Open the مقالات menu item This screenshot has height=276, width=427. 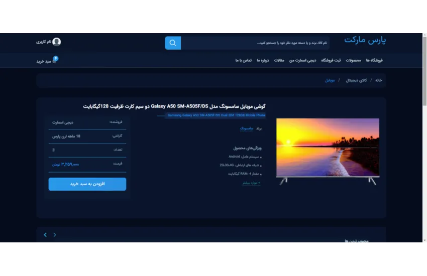[279, 60]
